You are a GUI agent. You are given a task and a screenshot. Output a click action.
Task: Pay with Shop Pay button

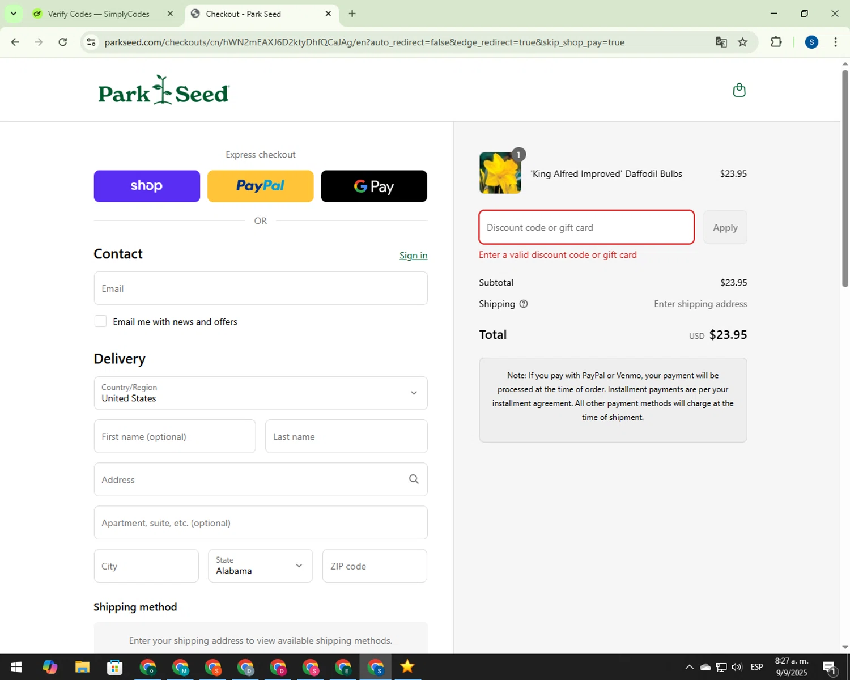point(147,186)
